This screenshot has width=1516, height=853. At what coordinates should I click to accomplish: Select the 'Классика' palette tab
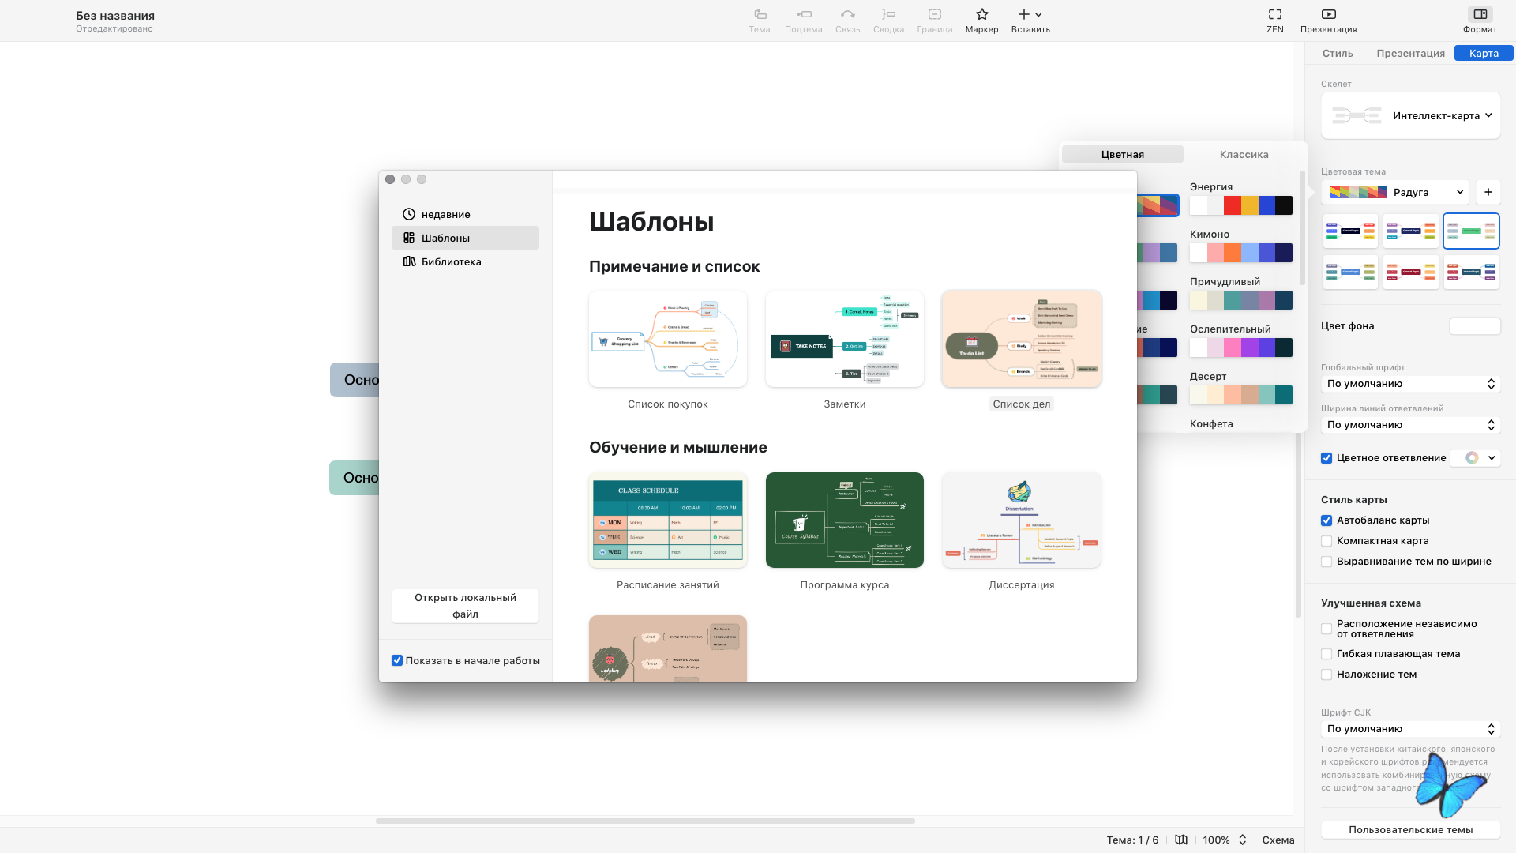click(x=1244, y=154)
